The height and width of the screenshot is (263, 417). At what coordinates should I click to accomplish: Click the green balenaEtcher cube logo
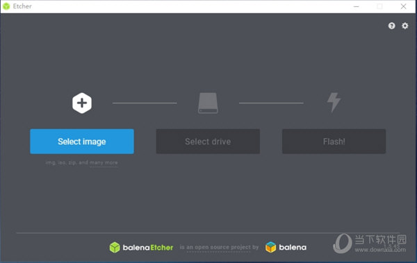coord(115,247)
